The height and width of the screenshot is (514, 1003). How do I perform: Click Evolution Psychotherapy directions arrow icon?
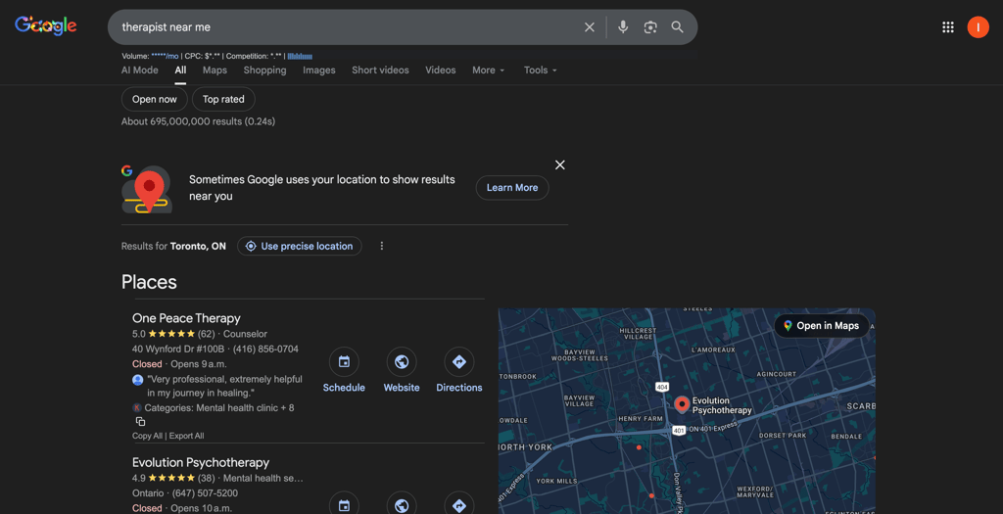[459, 505]
